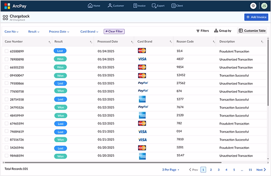Screen dimensions: 271x176
Task: Open the Filters funnel icon
Action: coord(198,31)
